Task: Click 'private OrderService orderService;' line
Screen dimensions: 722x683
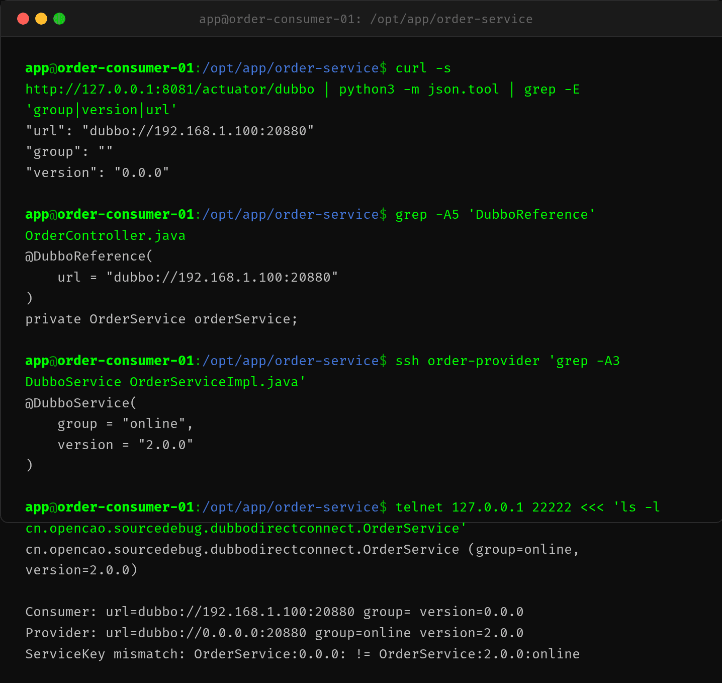Action: pos(161,319)
